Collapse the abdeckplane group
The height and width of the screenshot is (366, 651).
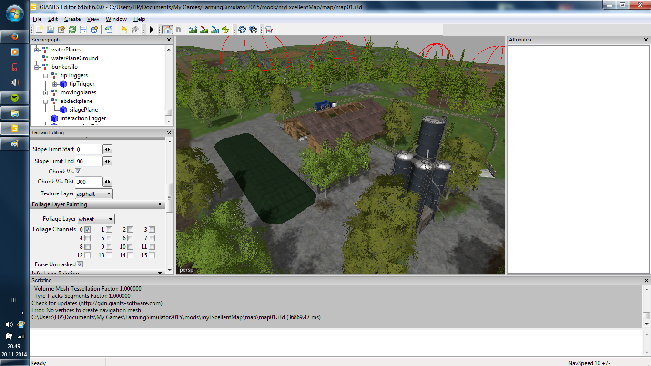coord(45,101)
